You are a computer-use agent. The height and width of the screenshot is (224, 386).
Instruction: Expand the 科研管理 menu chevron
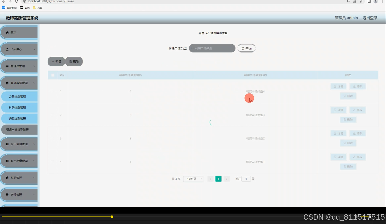34,178
